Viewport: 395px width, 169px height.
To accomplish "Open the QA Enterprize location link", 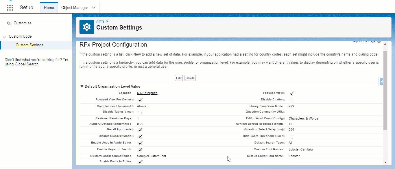I will point(147,93).
